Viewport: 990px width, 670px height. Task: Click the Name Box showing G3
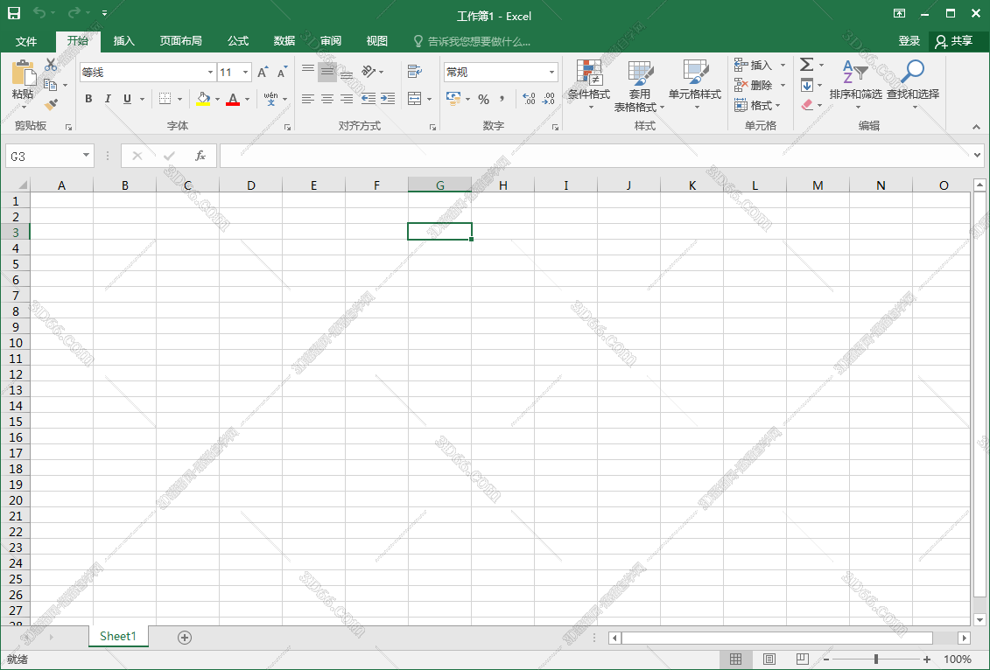point(44,156)
